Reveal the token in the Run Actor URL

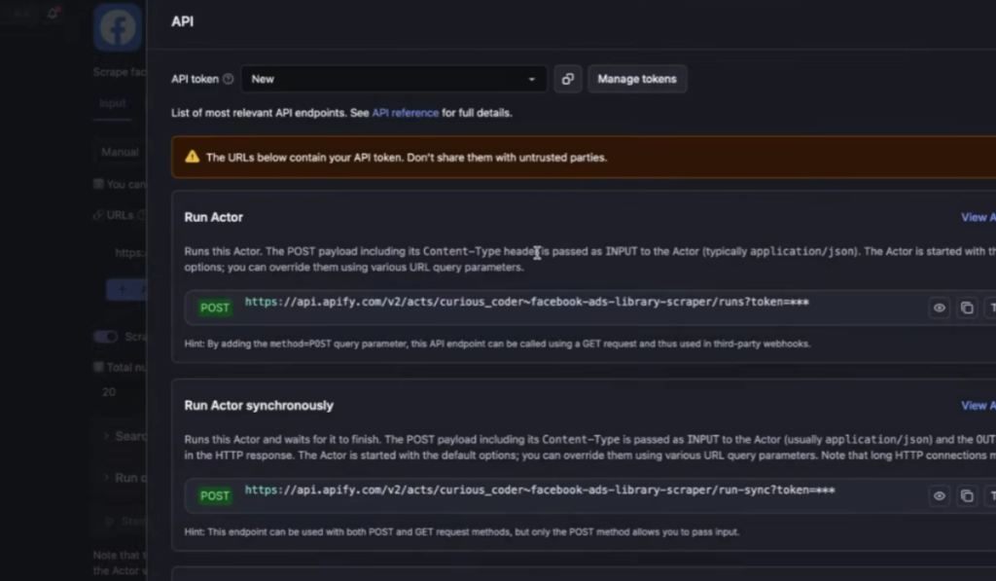point(939,308)
